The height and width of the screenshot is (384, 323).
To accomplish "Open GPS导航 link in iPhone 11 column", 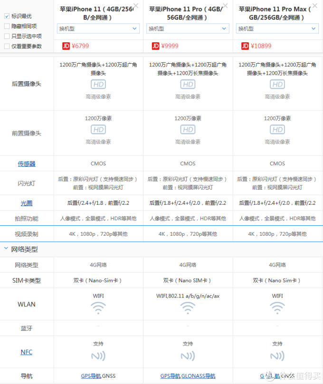I will [91, 376].
